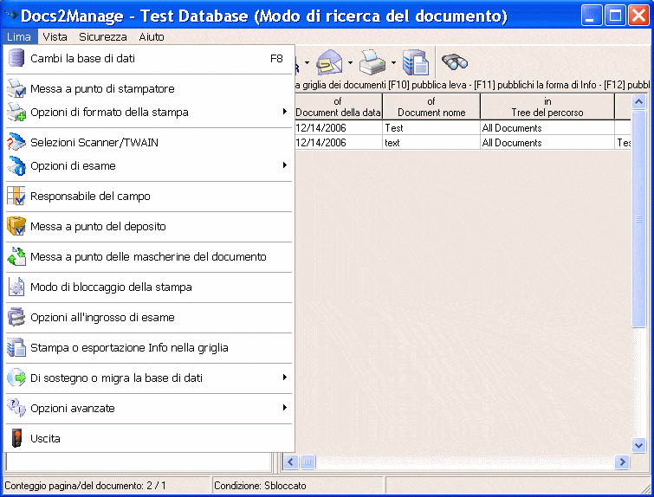
Task: Click the field manager icon beside Responsabile del campo
Action: [x=16, y=196]
